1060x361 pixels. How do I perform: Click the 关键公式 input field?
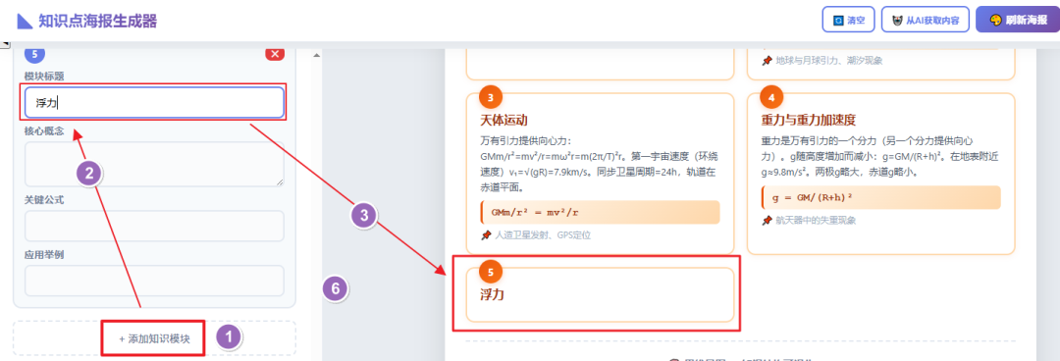pyautogui.click(x=154, y=226)
